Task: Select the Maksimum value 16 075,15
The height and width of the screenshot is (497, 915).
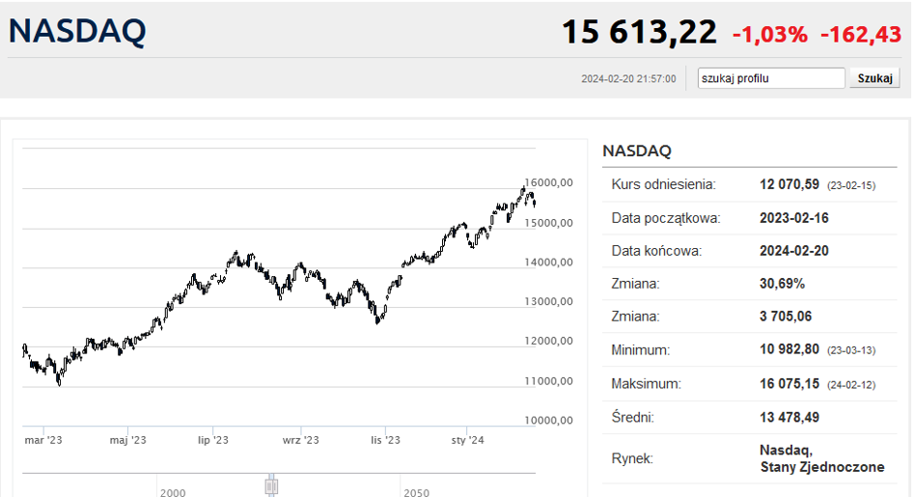Action: click(x=789, y=384)
